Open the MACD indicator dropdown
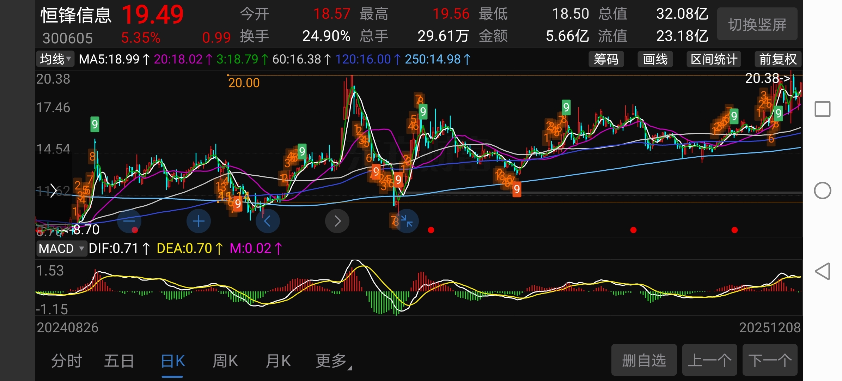Screen dimensions: 842x381 (61, 249)
